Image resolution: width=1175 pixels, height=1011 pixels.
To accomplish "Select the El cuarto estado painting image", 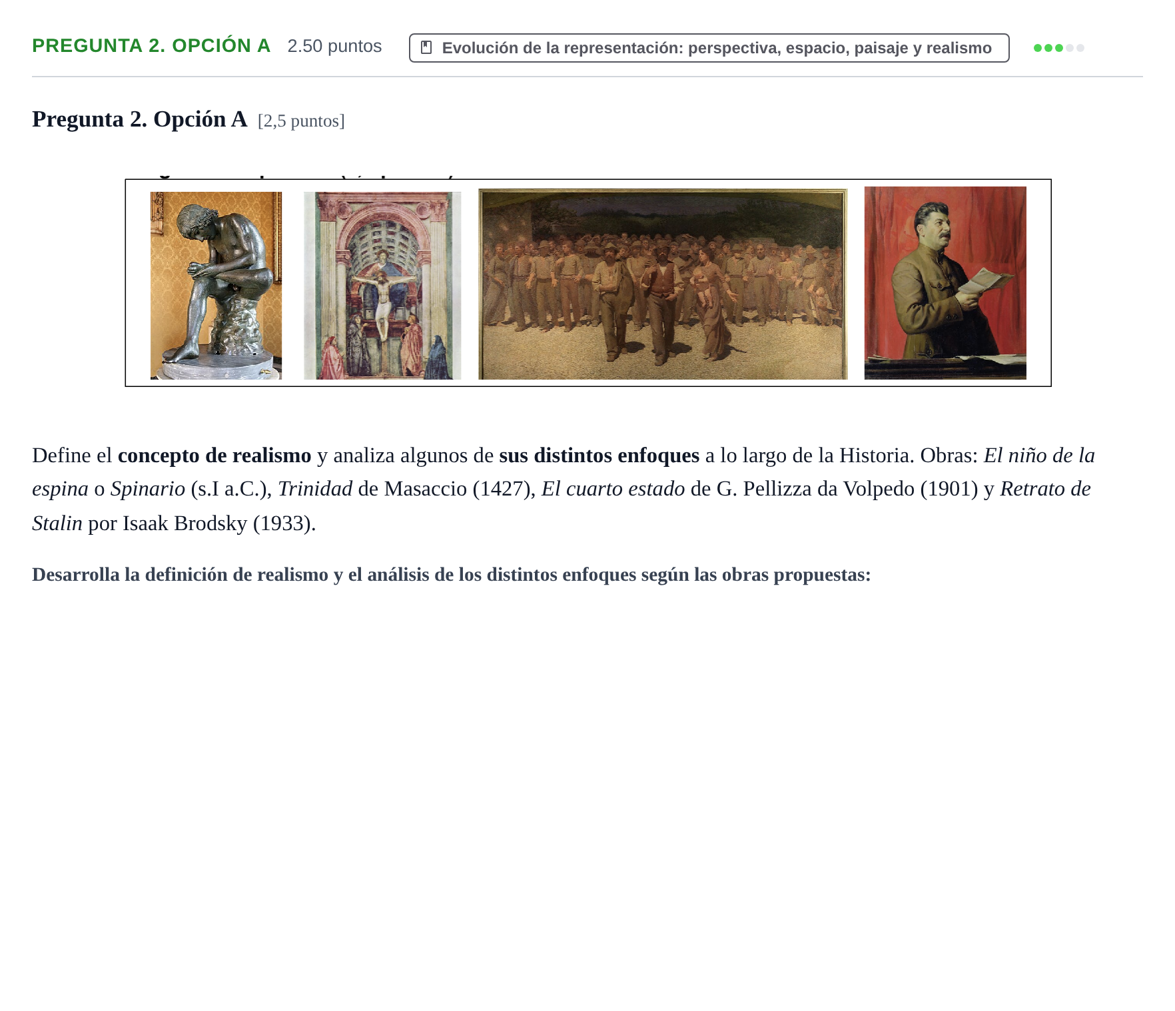I will click(x=663, y=284).
